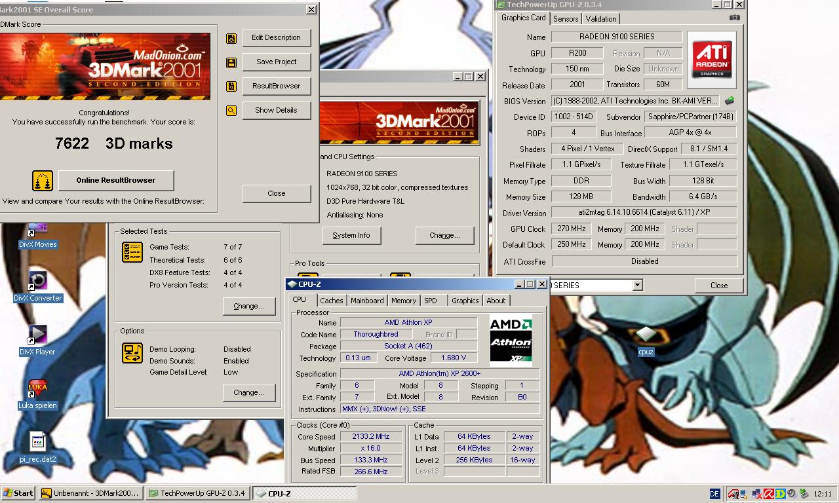The image size is (839, 503).
Task: Click the GPU-Z Name field RADEON 9100 SERIES
Action: coord(617,37)
